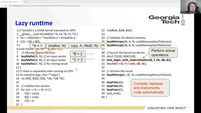Screen dimensions: 201x113
Task: Click line 12 main sequential code comment
Action: [46, 71]
